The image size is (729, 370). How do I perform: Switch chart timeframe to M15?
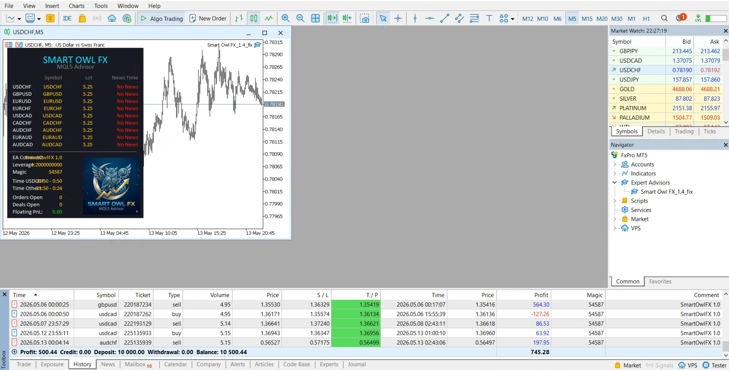point(587,19)
